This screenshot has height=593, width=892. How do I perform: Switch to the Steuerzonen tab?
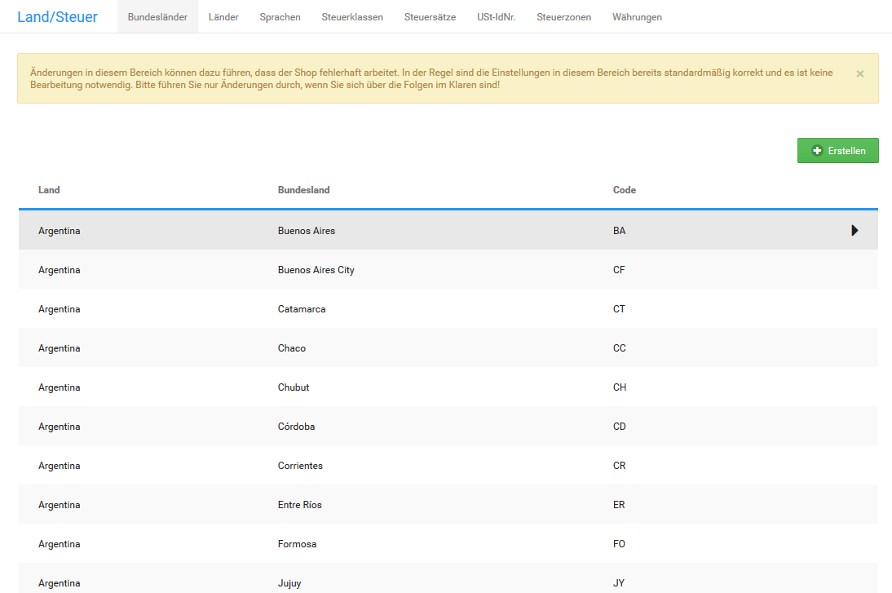(563, 17)
